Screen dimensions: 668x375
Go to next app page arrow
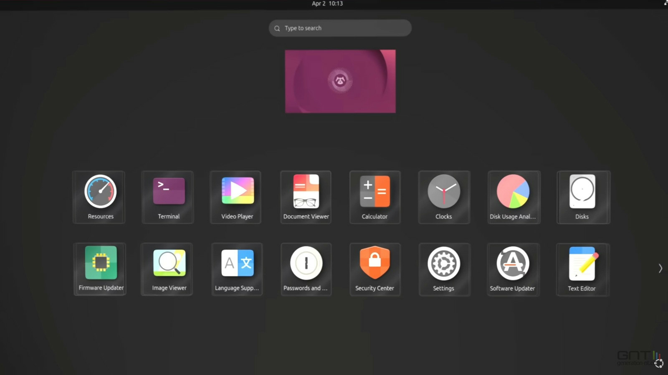pos(660,268)
